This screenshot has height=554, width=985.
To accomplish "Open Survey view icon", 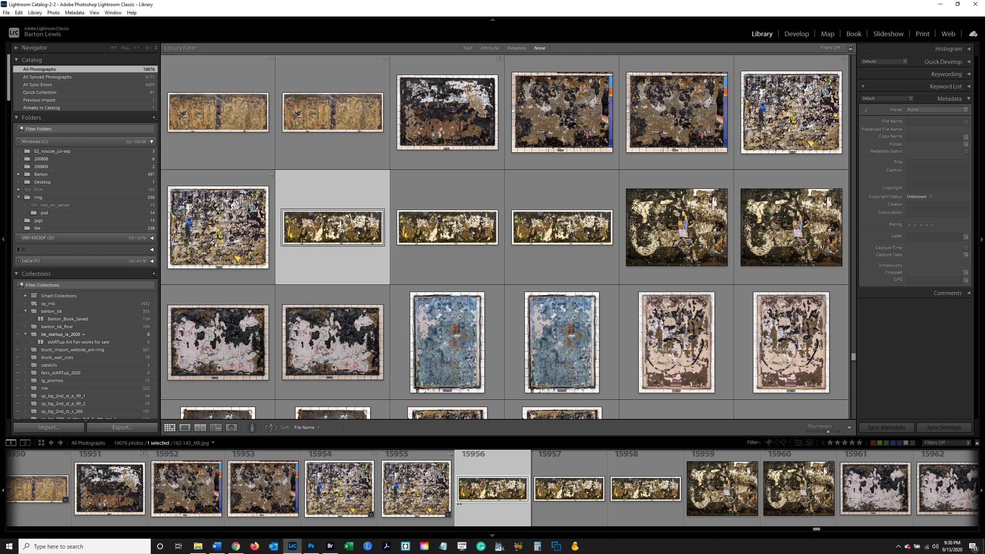I will (215, 427).
